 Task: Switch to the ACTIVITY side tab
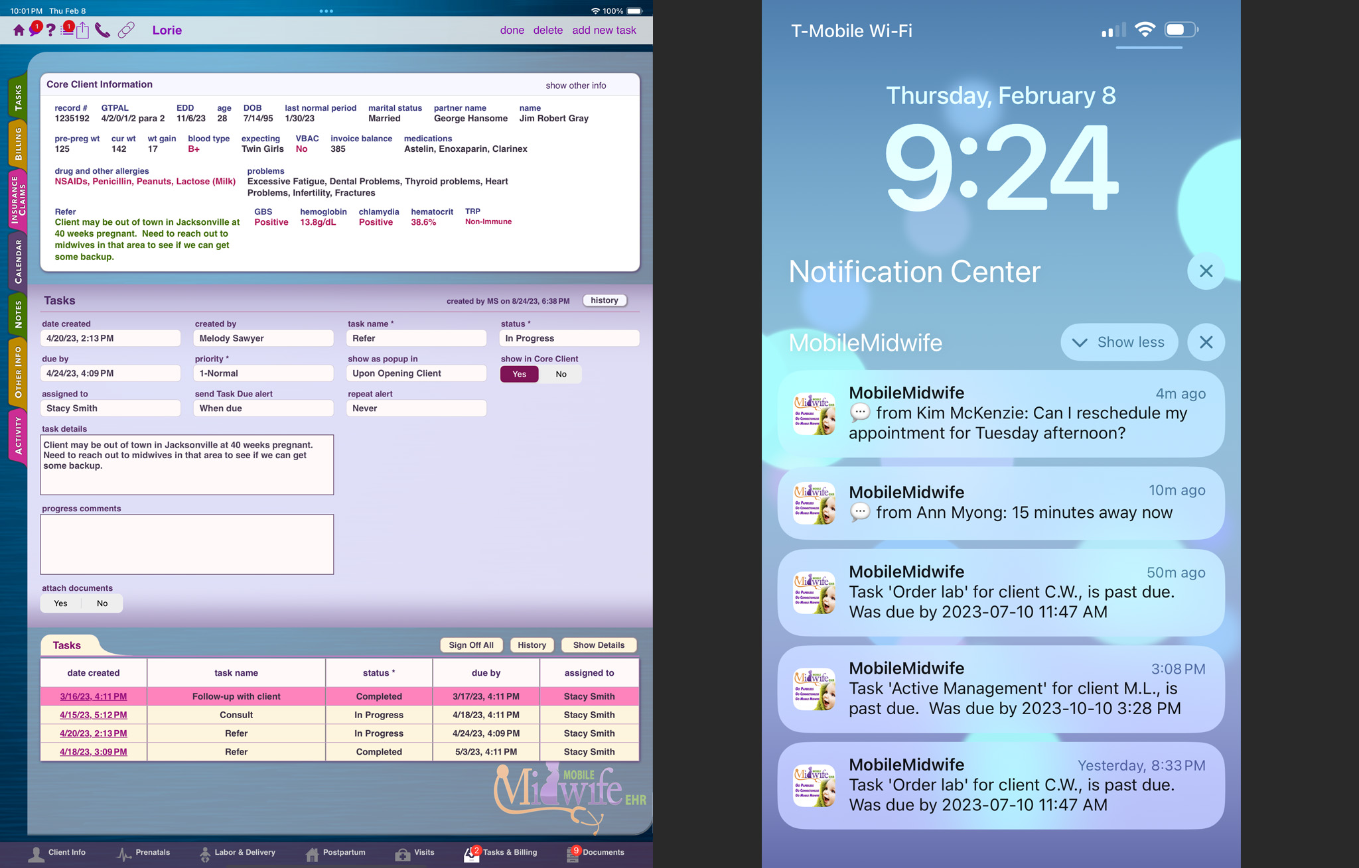tap(18, 436)
